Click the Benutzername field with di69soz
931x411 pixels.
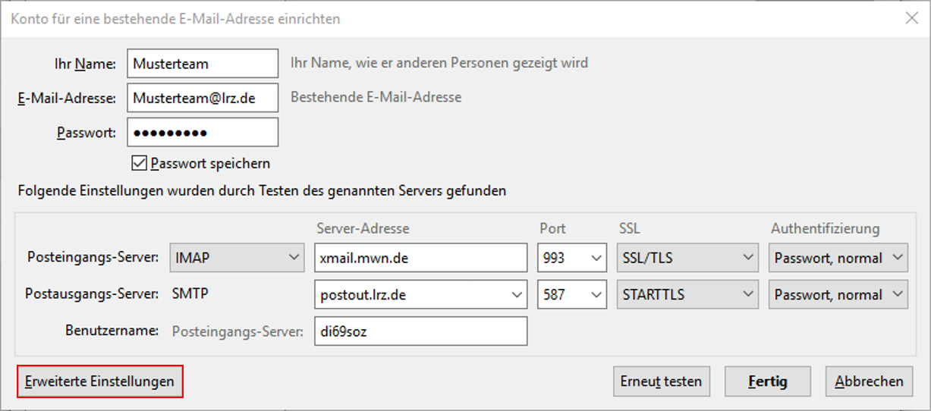420,331
